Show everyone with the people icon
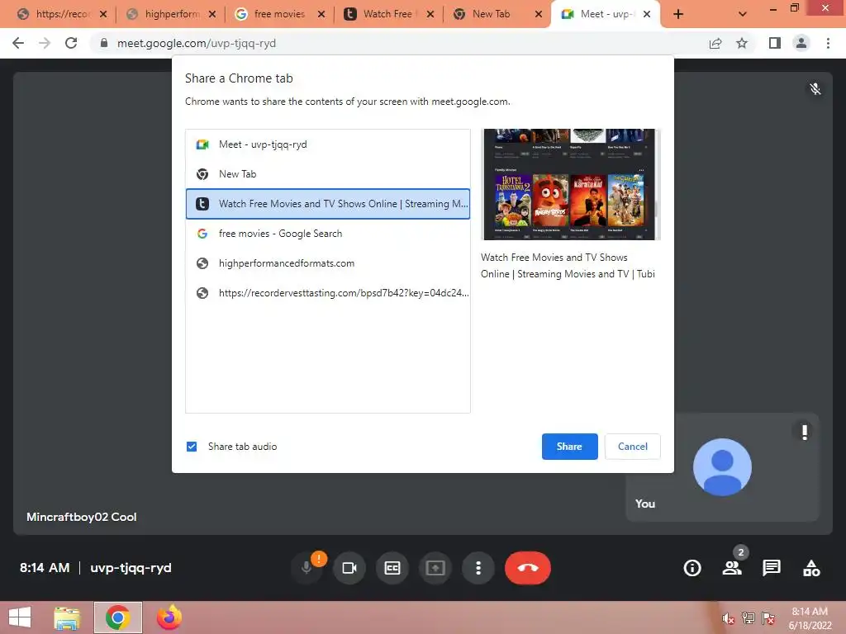The width and height of the screenshot is (846, 634). coord(732,568)
